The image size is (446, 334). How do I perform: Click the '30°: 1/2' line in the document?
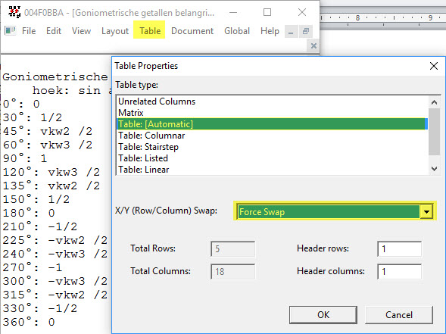pos(33,117)
